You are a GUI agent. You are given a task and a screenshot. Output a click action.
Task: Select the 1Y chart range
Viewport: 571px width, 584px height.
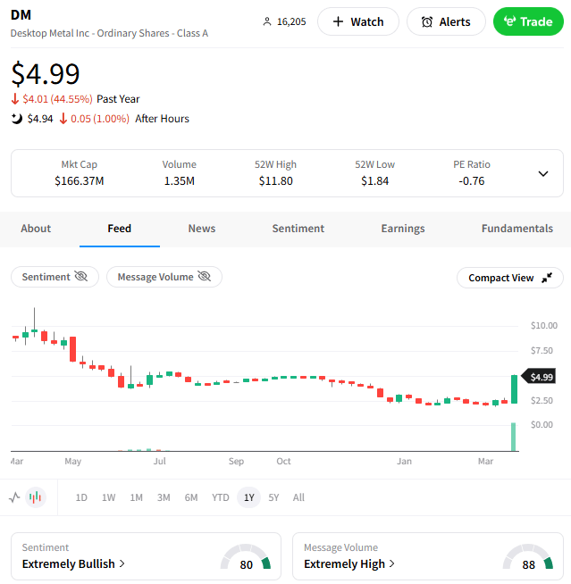pyautogui.click(x=249, y=497)
